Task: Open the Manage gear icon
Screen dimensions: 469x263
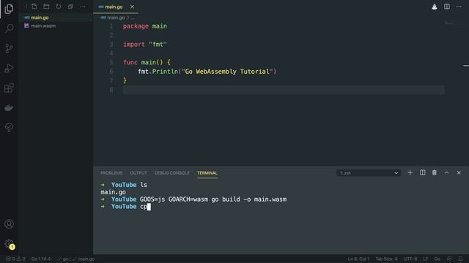Action: coord(9,244)
